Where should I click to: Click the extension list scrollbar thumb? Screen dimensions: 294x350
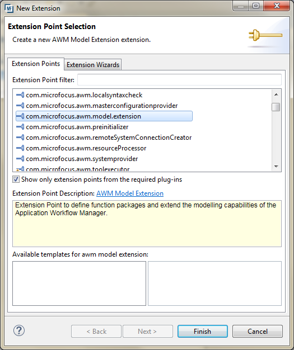point(276,107)
